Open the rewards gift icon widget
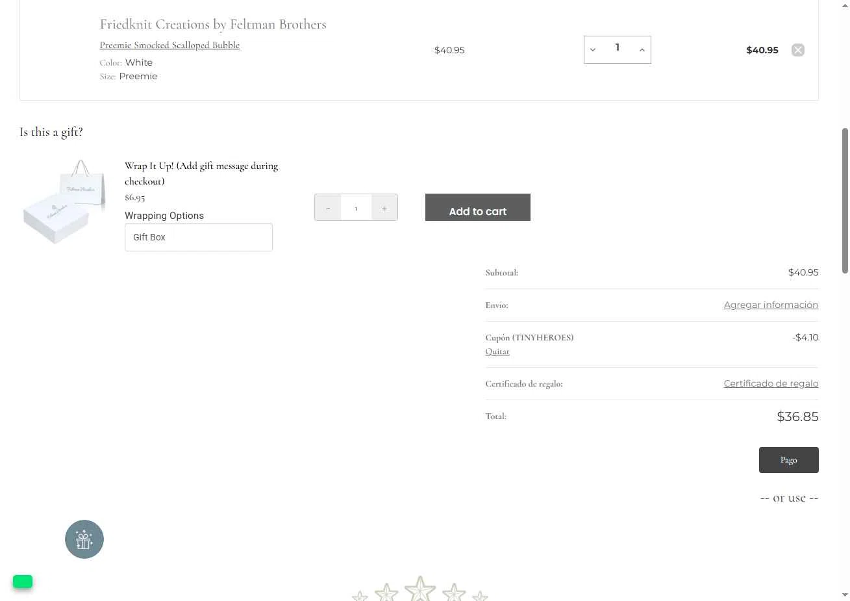 (84, 539)
